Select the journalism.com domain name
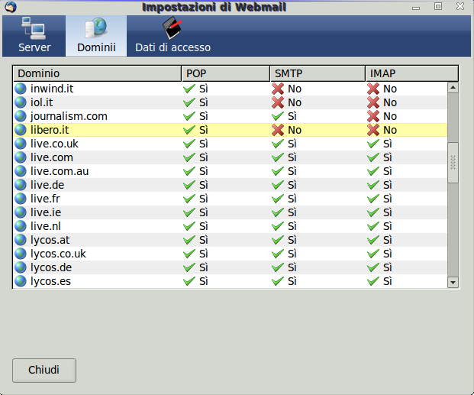This screenshot has height=395, width=474. tap(69, 116)
